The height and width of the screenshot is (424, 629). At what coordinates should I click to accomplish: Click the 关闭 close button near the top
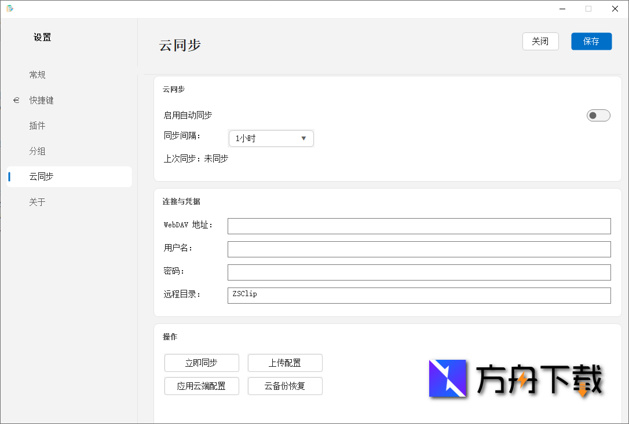[540, 41]
